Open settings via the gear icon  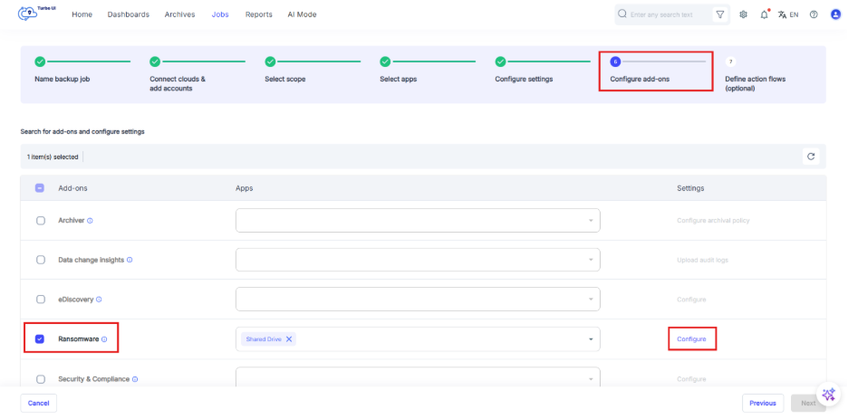click(744, 14)
